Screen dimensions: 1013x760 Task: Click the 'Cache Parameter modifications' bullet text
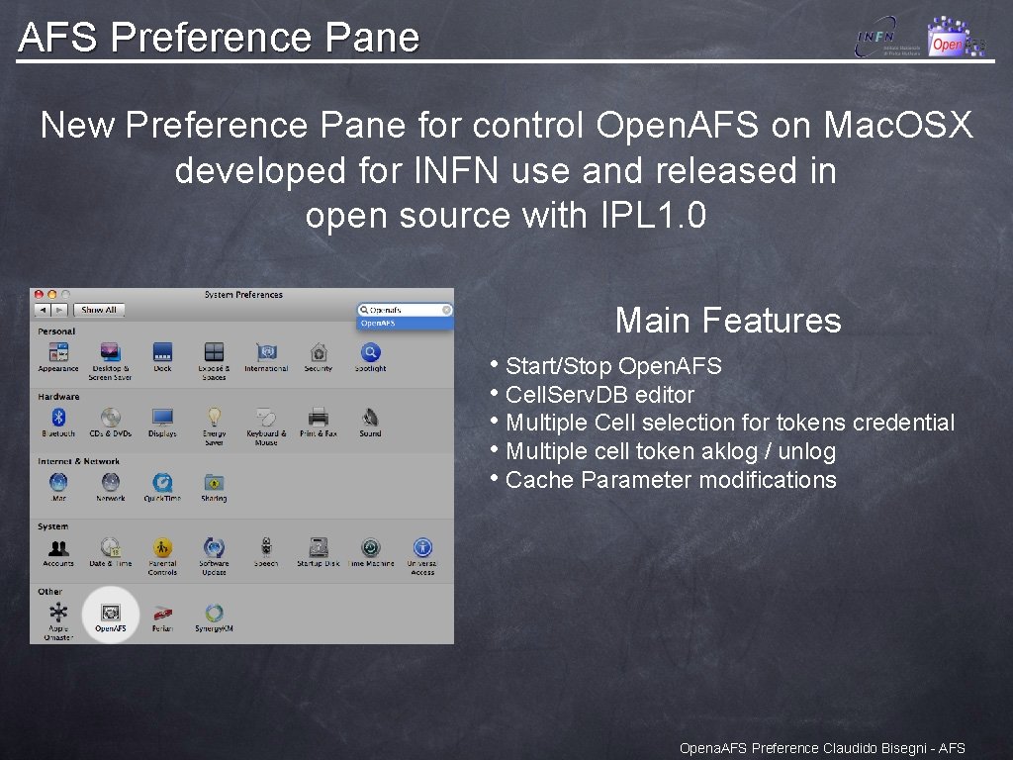(x=671, y=480)
